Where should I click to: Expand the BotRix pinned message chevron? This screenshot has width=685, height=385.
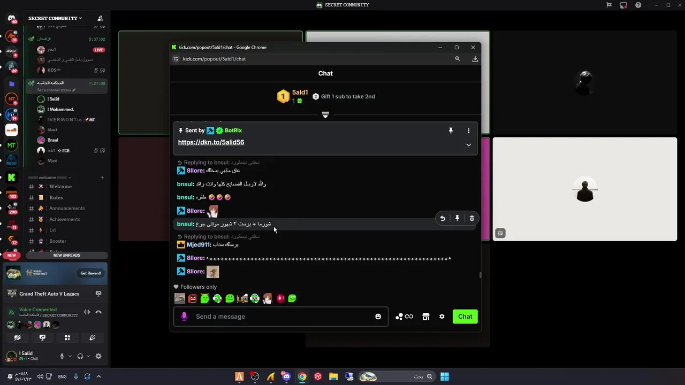tap(468, 145)
